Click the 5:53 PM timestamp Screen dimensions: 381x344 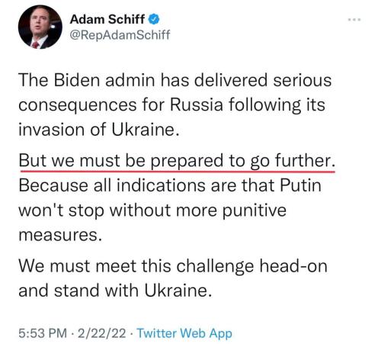coord(43,333)
